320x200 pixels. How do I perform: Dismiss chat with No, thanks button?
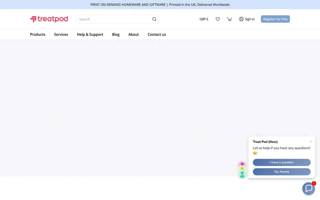click(x=282, y=172)
